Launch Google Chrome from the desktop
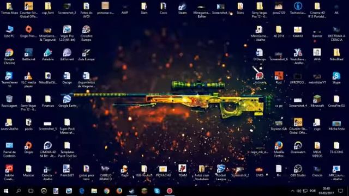349x196 pixels. 9,57
